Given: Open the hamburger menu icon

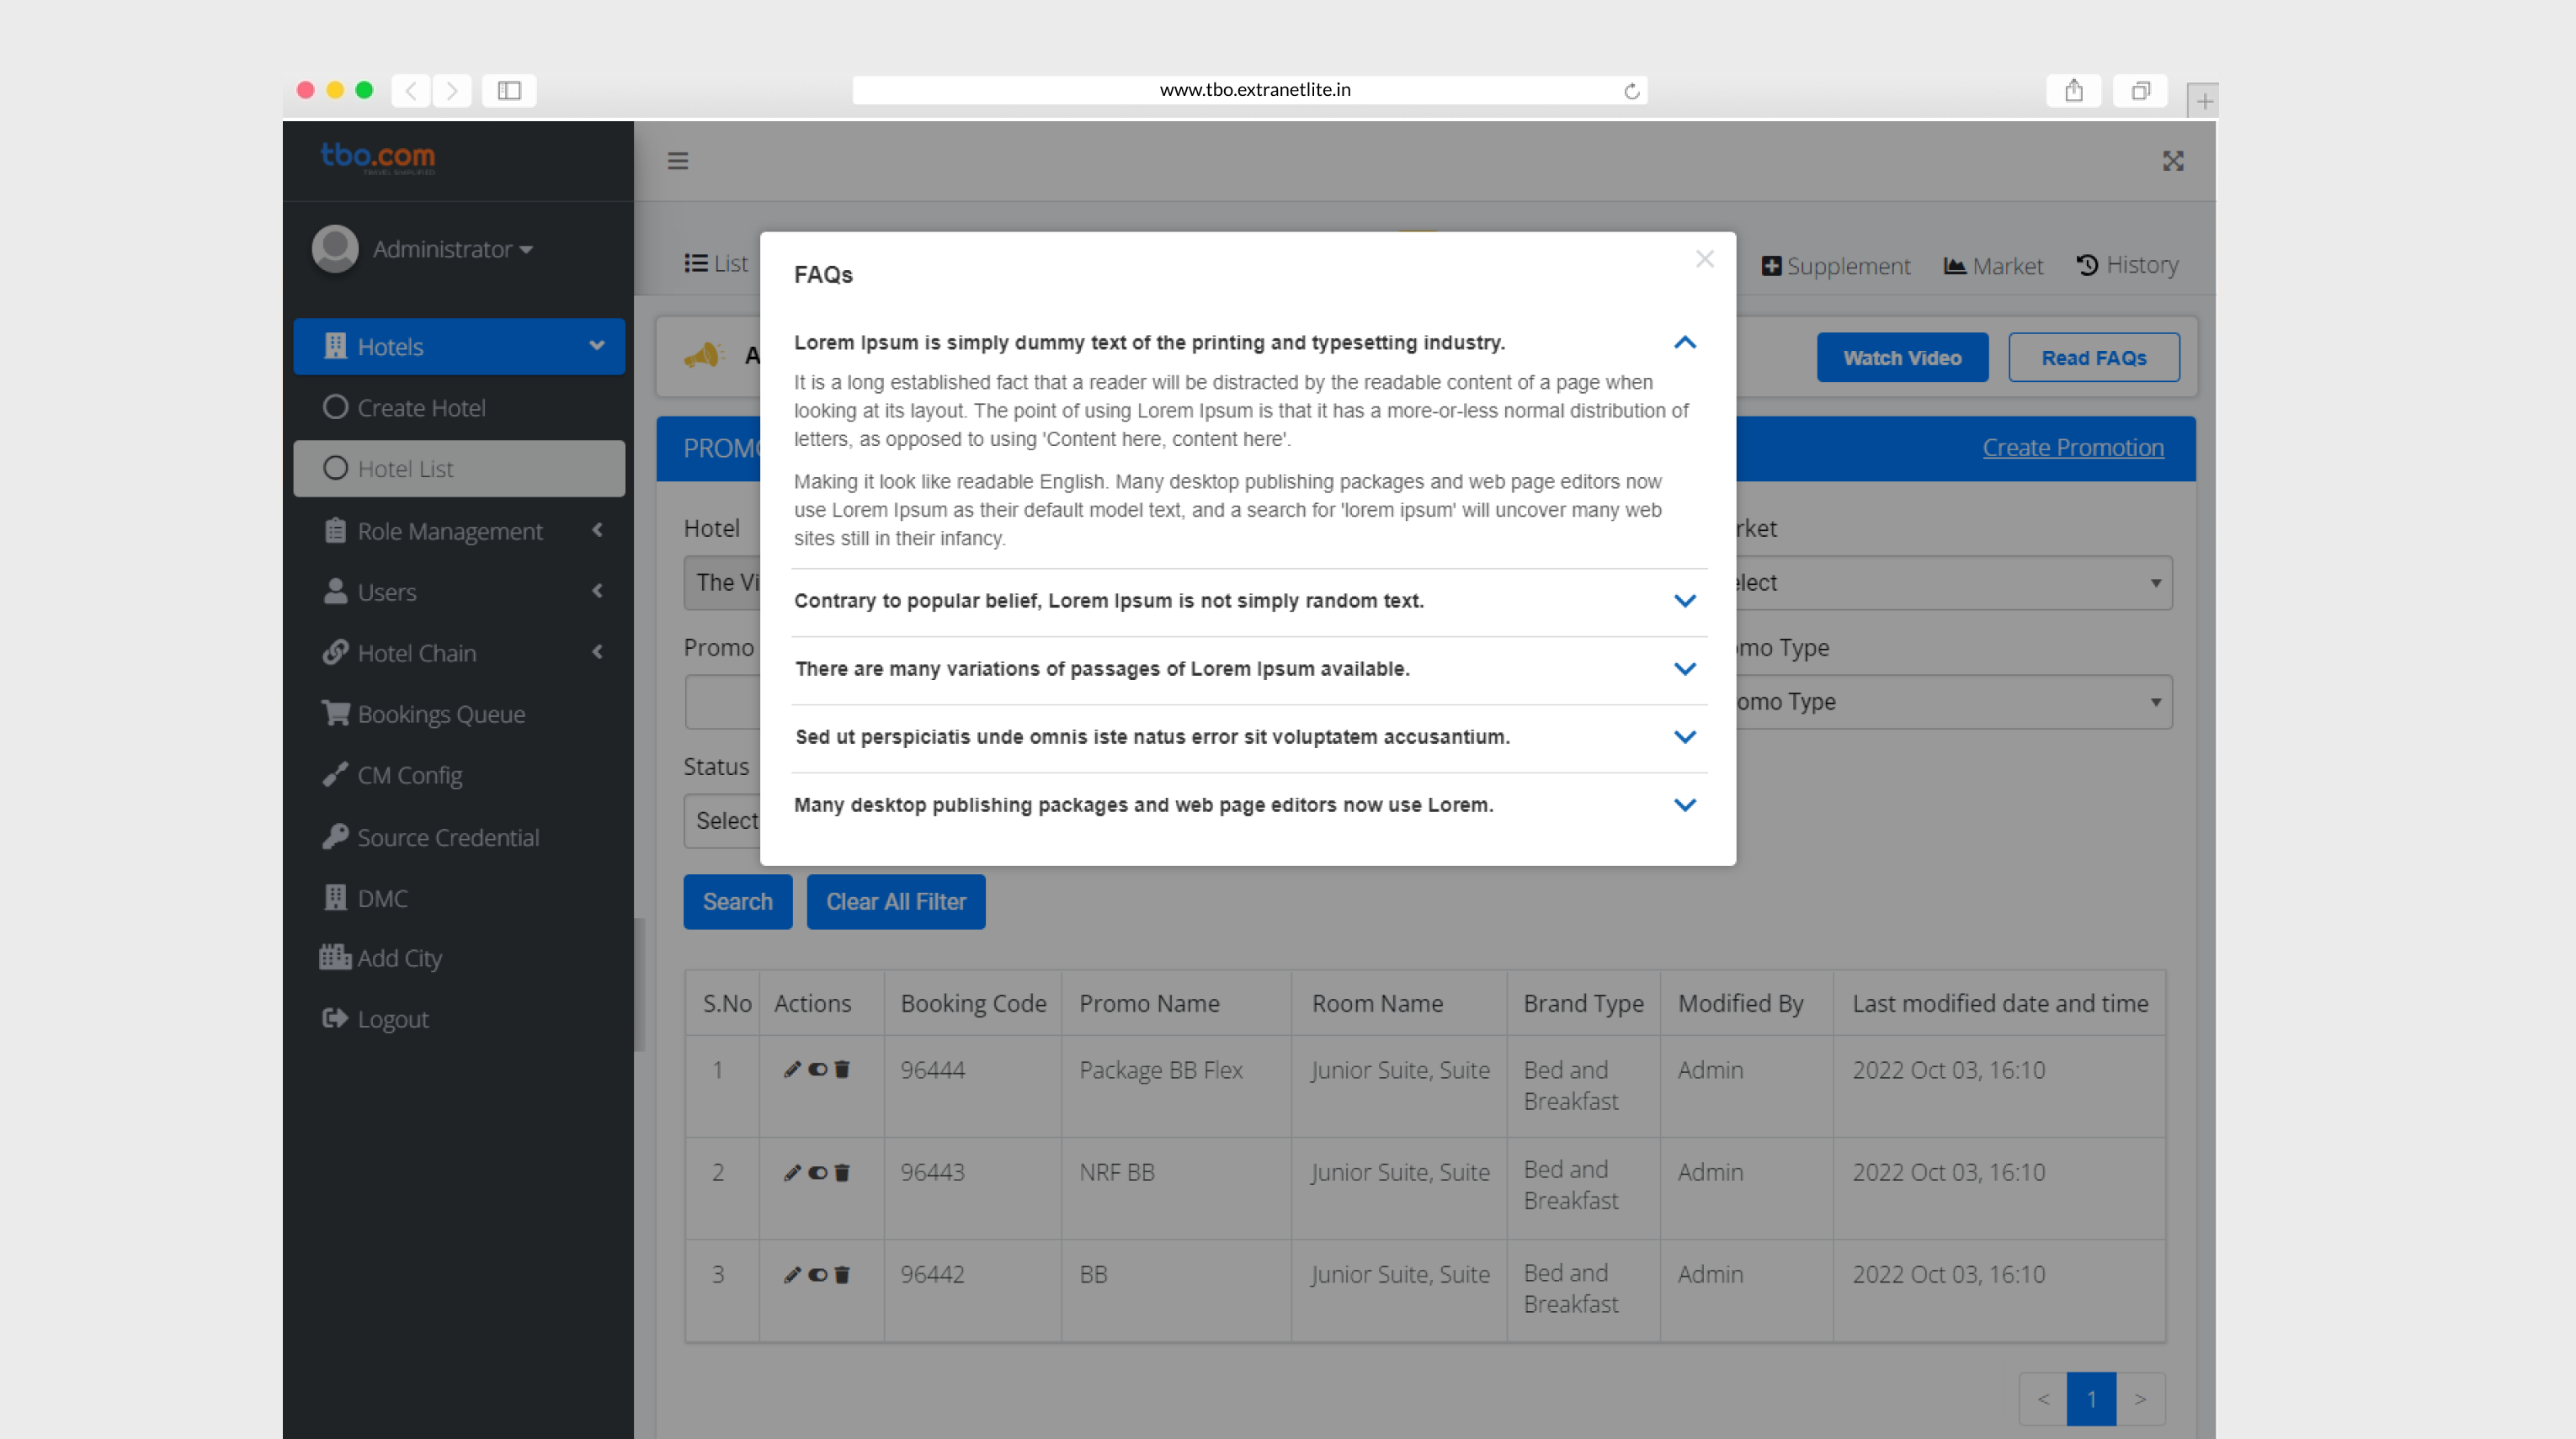Looking at the screenshot, I should (678, 161).
